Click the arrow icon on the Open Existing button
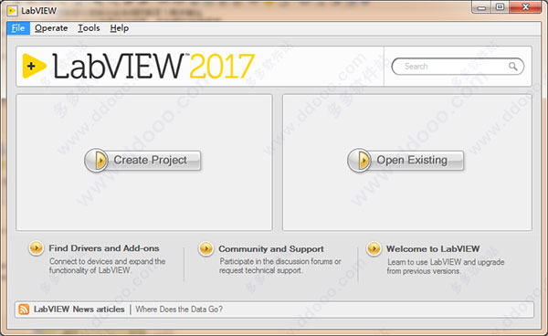This screenshot has width=548, height=336. coord(360,161)
